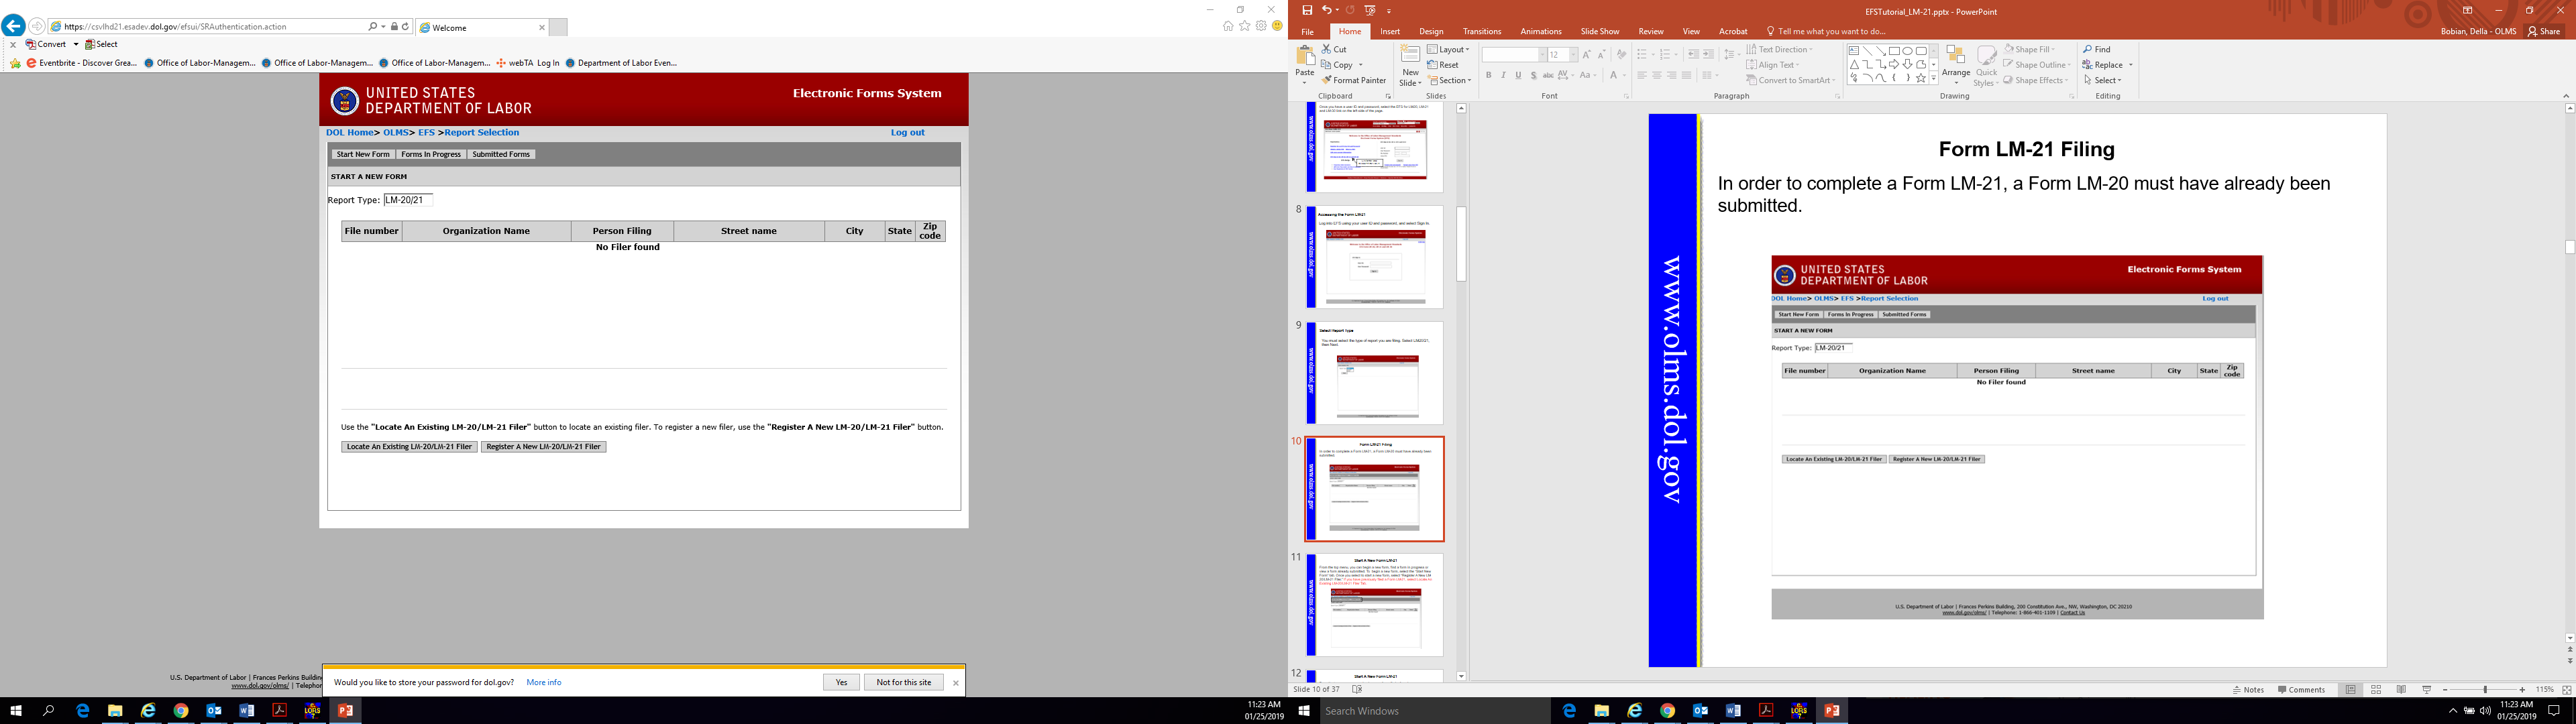
Task: Toggle Normal view button in status bar
Action: click(2350, 690)
